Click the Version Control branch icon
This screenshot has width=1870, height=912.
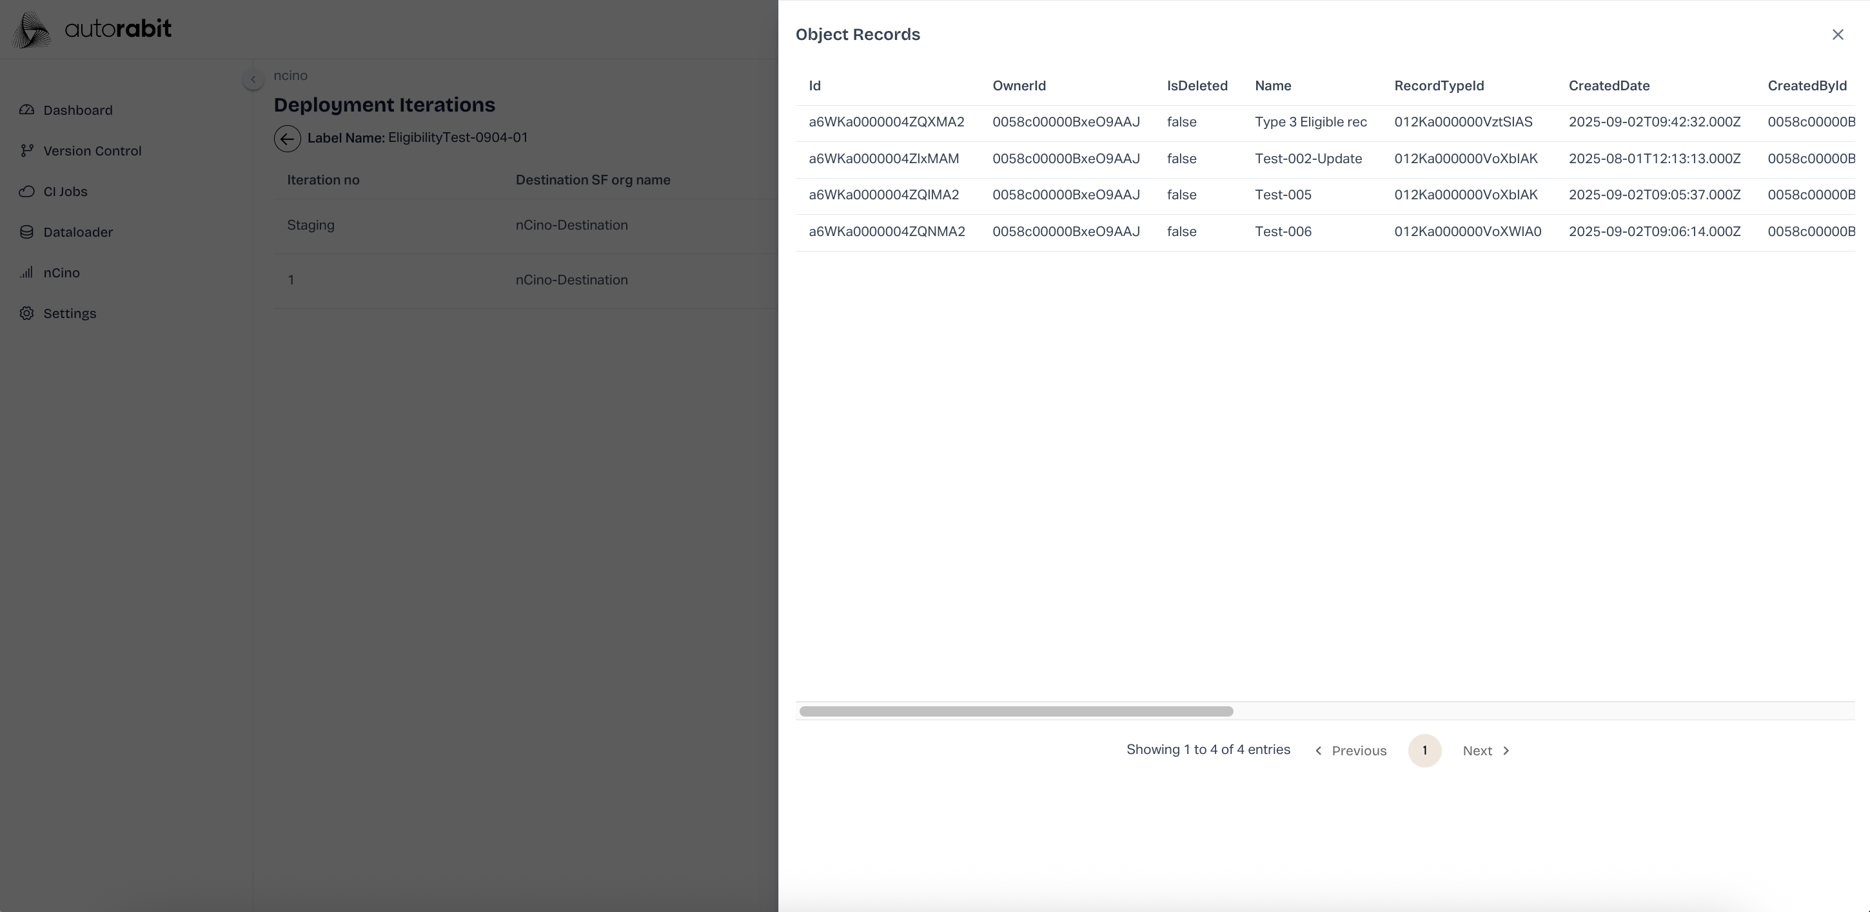pos(27,150)
